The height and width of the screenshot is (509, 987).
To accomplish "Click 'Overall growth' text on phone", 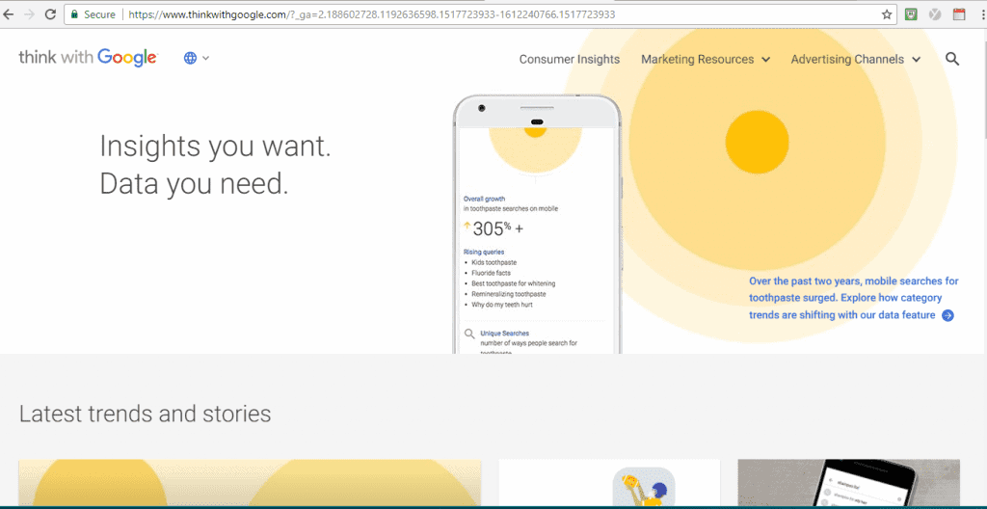I will pyautogui.click(x=484, y=199).
